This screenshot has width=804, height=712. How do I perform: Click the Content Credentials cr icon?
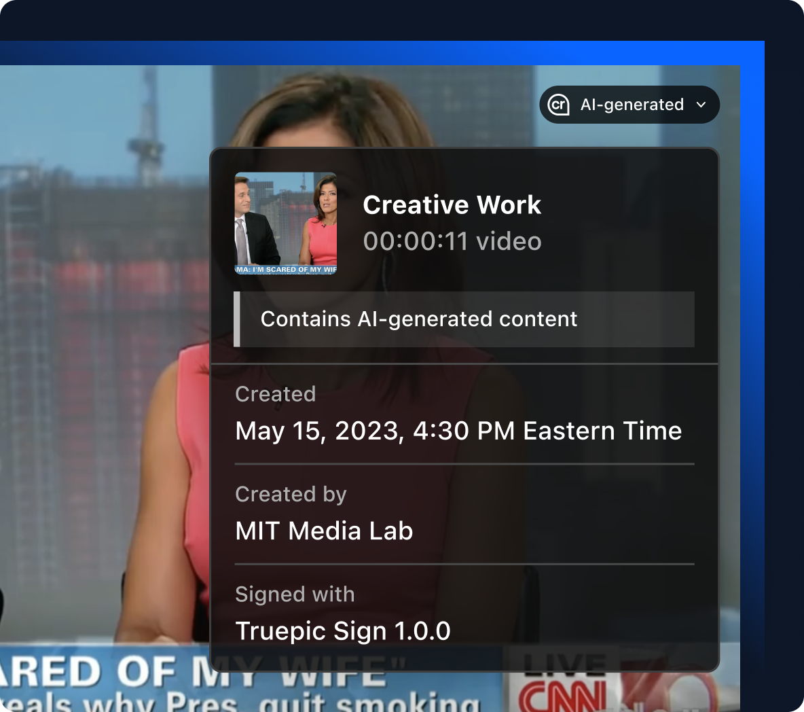[x=558, y=105]
